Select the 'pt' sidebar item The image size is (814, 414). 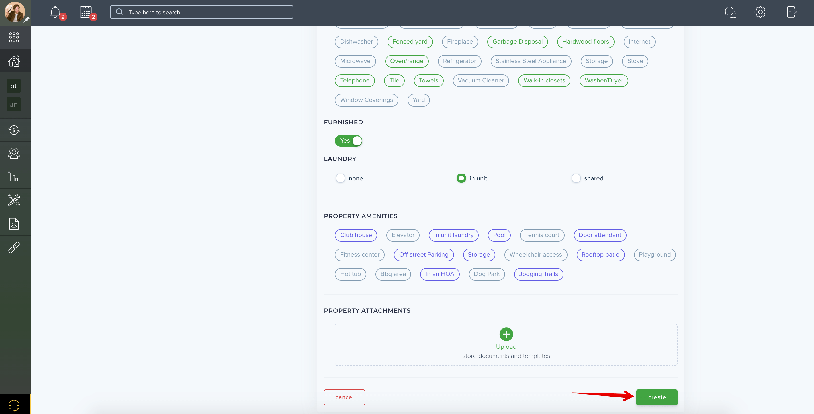click(x=13, y=86)
